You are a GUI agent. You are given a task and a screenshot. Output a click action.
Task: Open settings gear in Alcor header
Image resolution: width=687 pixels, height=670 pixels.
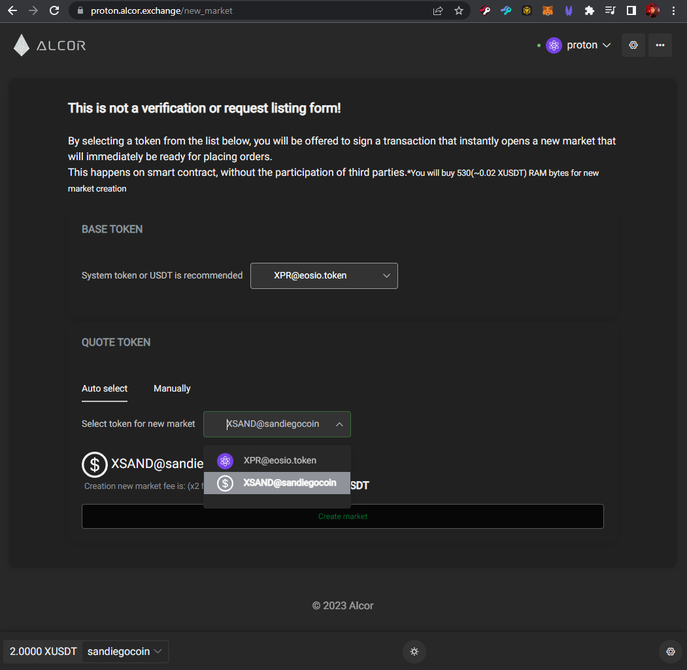pyautogui.click(x=633, y=45)
